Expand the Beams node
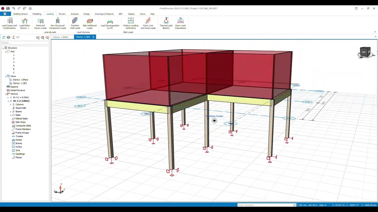378x212 pixels. 11,112
